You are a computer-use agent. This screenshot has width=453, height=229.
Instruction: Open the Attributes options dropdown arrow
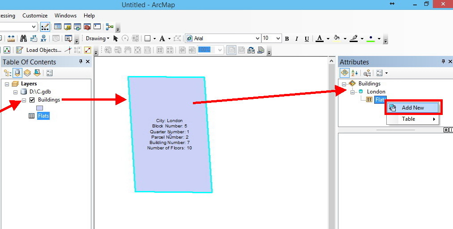tap(387, 73)
